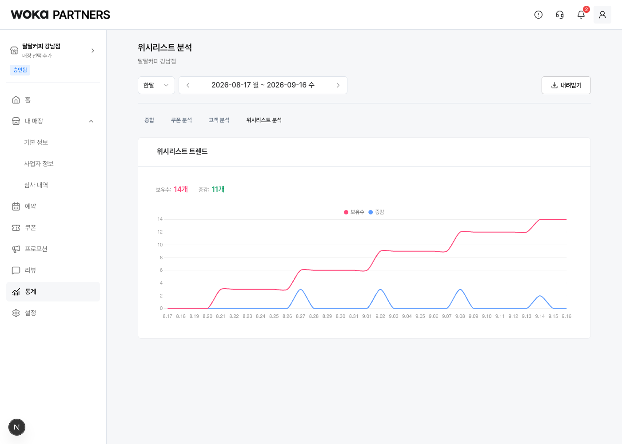Viewport: 622px width, 444px height.
Task: Open the 한달 period dropdown
Action: click(156, 85)
